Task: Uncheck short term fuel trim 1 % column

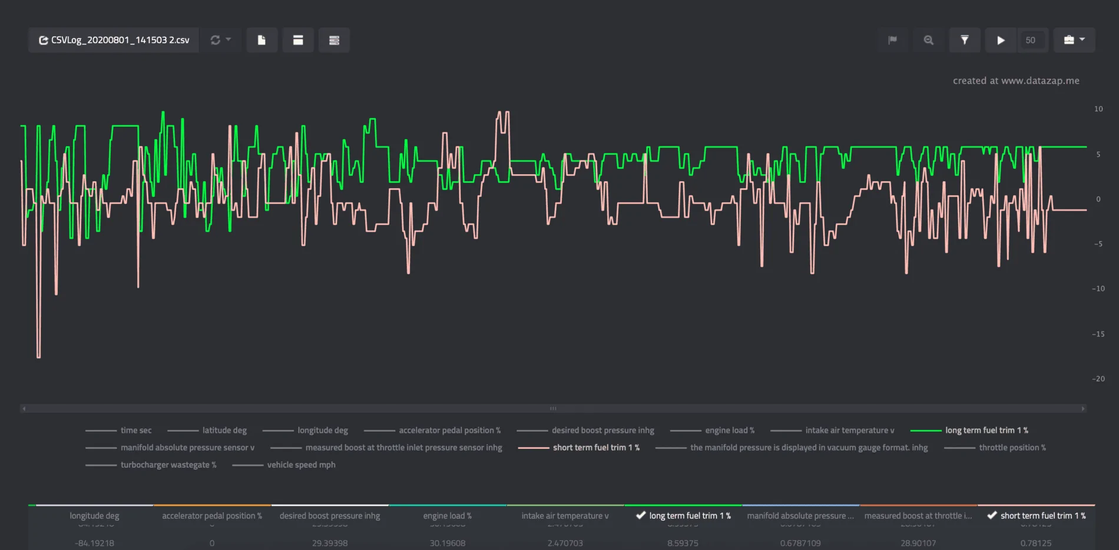Action: point(1037,516)
